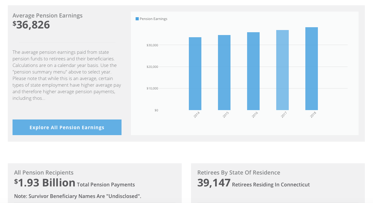
Task: Click the blue Pension Earnings legend square
Action: pos(137,19)
